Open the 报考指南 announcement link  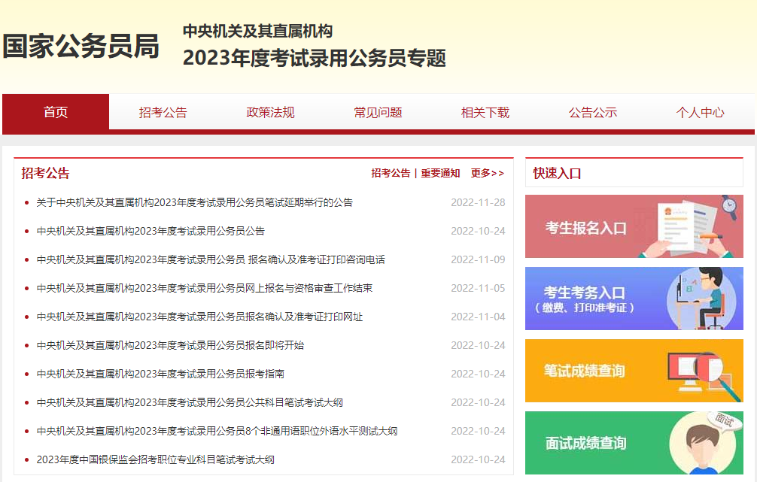click(x=160, y=374)
